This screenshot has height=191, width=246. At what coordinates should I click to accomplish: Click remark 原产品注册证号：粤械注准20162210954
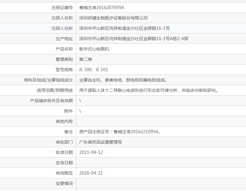pos(120,132)
